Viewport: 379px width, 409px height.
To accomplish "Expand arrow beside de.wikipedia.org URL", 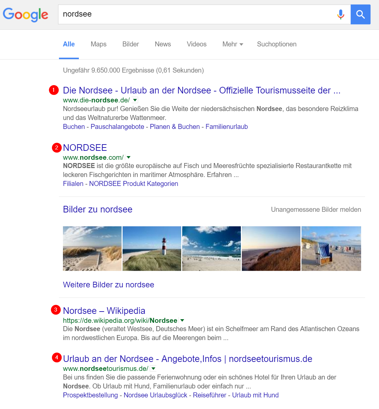I will pos(182,321).
